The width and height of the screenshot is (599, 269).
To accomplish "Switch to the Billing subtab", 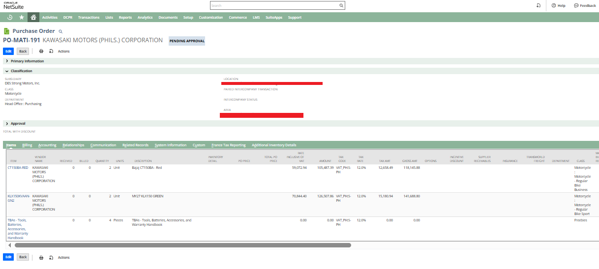I will coord(27,145).
